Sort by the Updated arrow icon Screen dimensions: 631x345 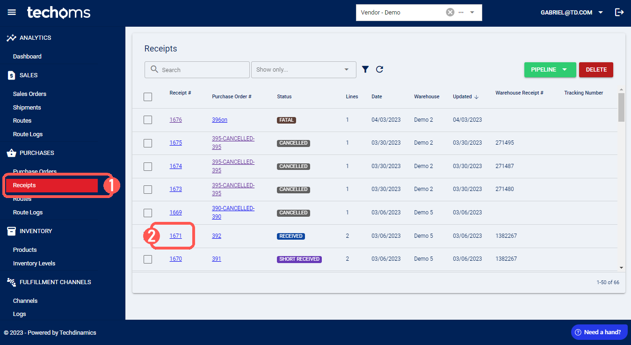(477, 97)
